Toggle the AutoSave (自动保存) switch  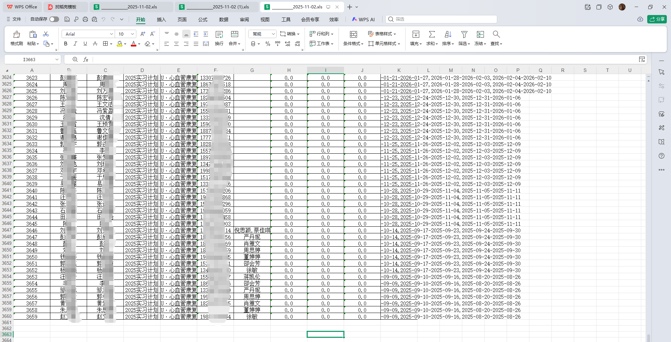point(54,19)
